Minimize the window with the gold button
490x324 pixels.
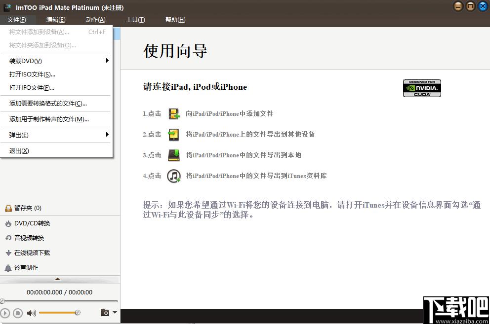(x=458, y=6)
